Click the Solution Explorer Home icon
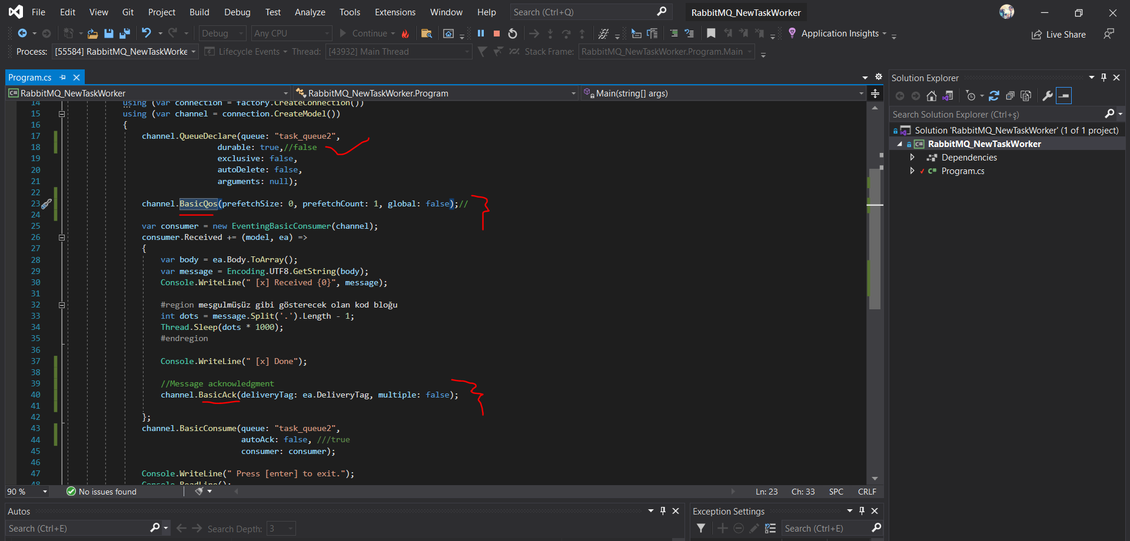This screenshot has height=541, width=1130. [x=931, y=96]
